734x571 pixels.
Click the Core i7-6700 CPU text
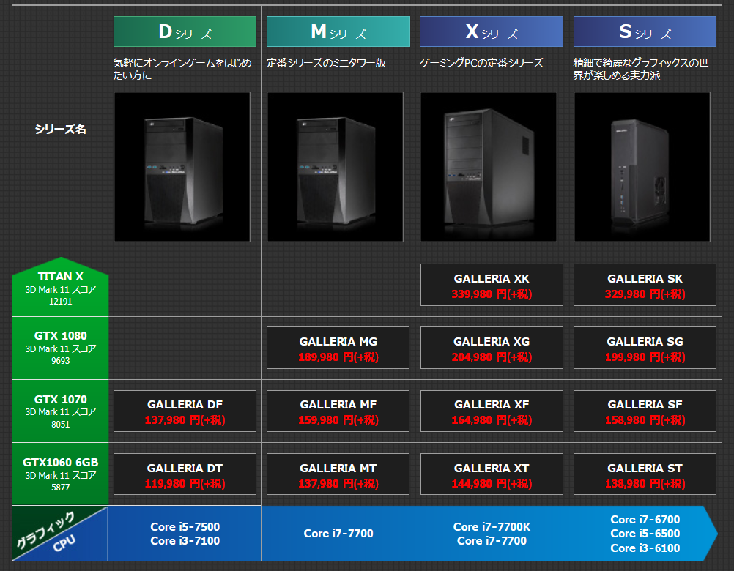coord(645,520)
